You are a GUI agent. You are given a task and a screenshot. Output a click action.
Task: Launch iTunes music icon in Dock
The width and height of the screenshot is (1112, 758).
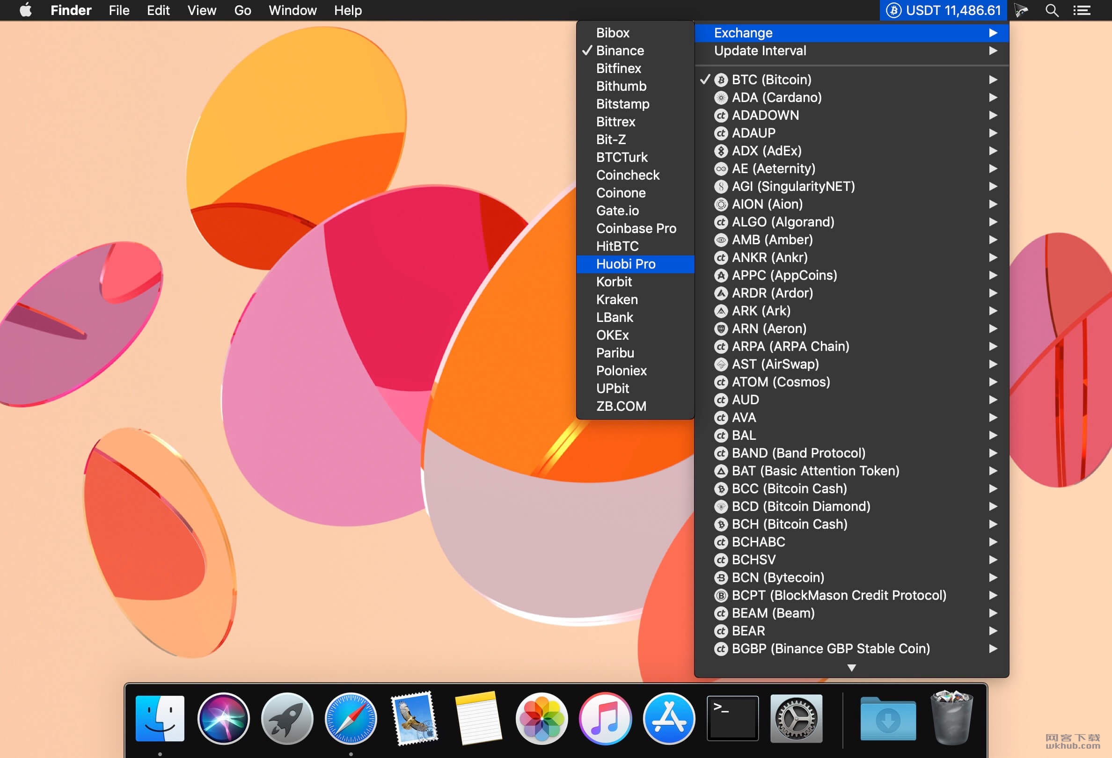click(605, 718)
